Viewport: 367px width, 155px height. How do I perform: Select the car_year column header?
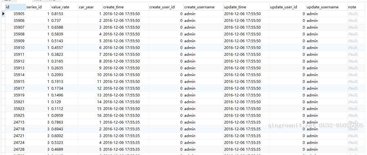[90, 7]
